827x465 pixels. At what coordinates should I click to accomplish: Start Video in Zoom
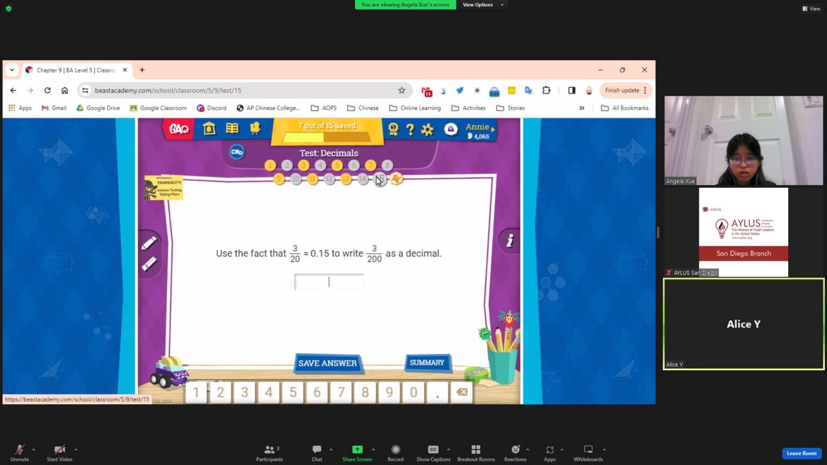point(59,453)
